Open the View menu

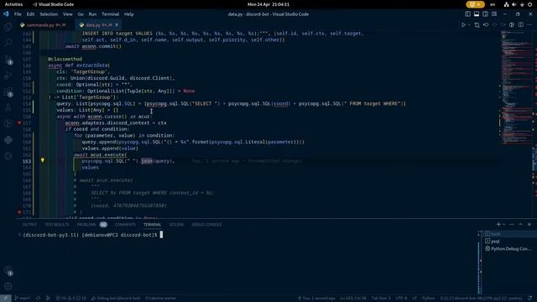(x=67, y=14)
